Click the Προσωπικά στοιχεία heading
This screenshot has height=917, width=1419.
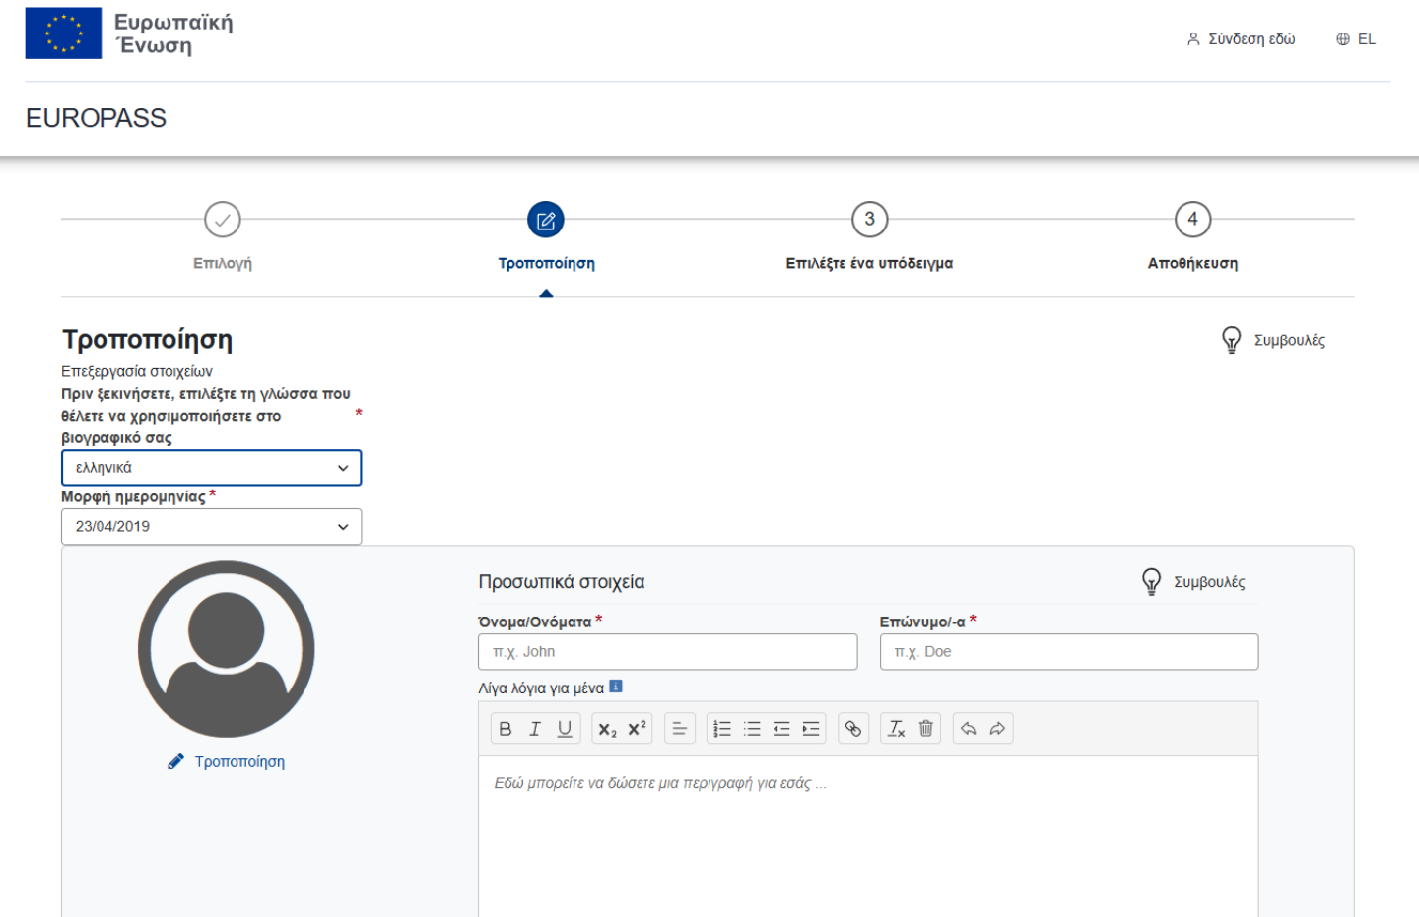click(562, 582)
